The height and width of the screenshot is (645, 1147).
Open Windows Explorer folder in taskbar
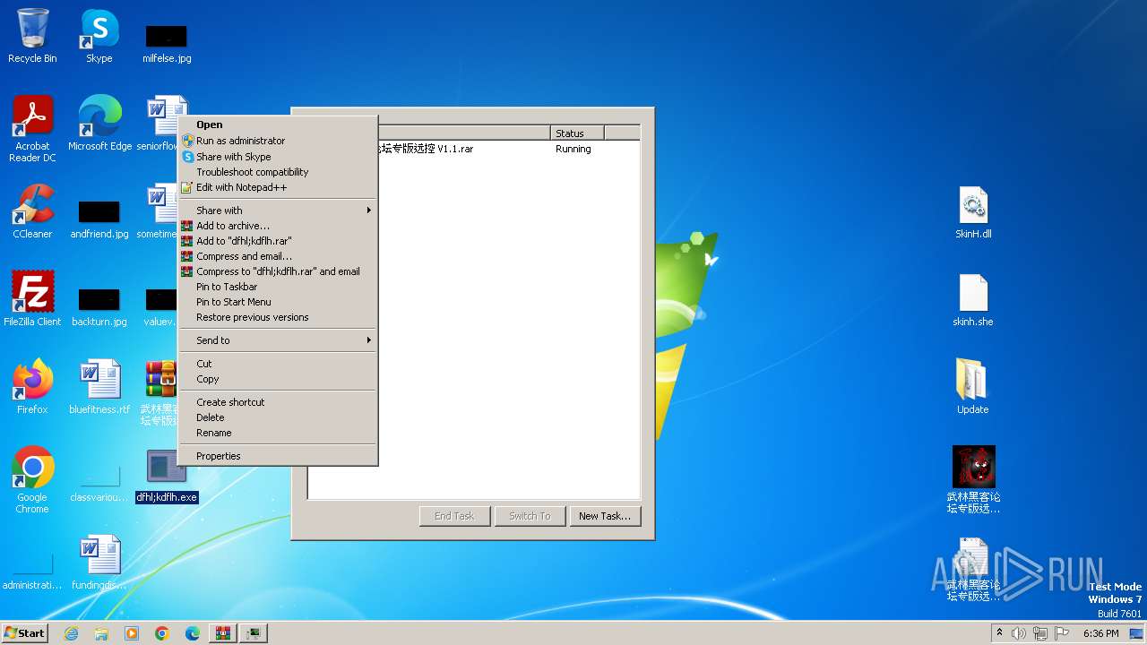click(x=101, y=633)
